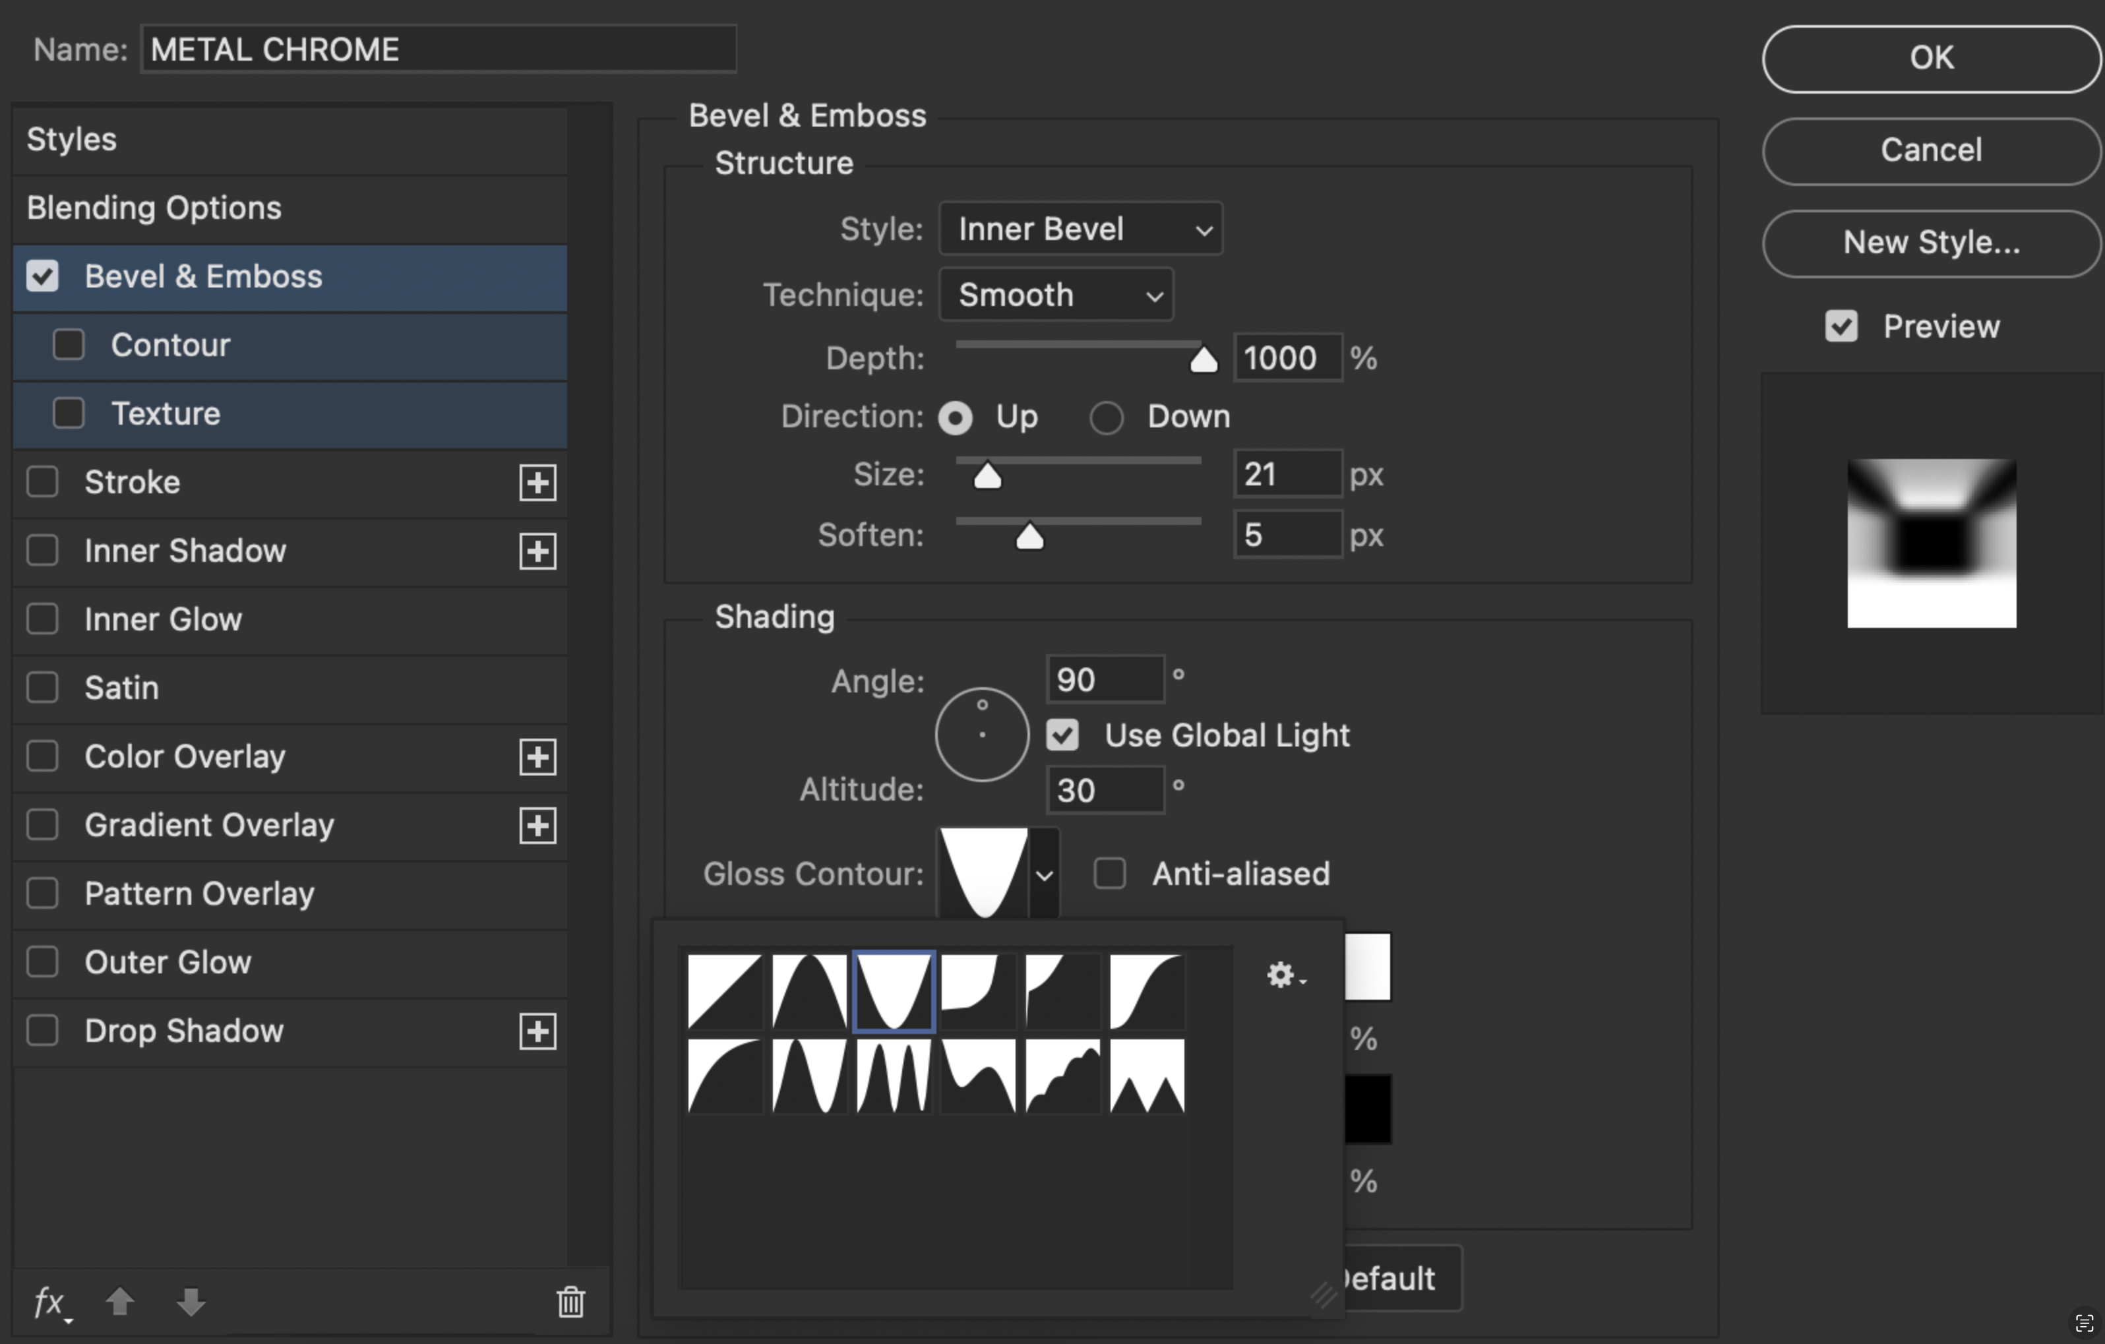Click plus icon next to Drop Shadow
This screenshot has height=1344, width=2105.
coord(537,1032)
